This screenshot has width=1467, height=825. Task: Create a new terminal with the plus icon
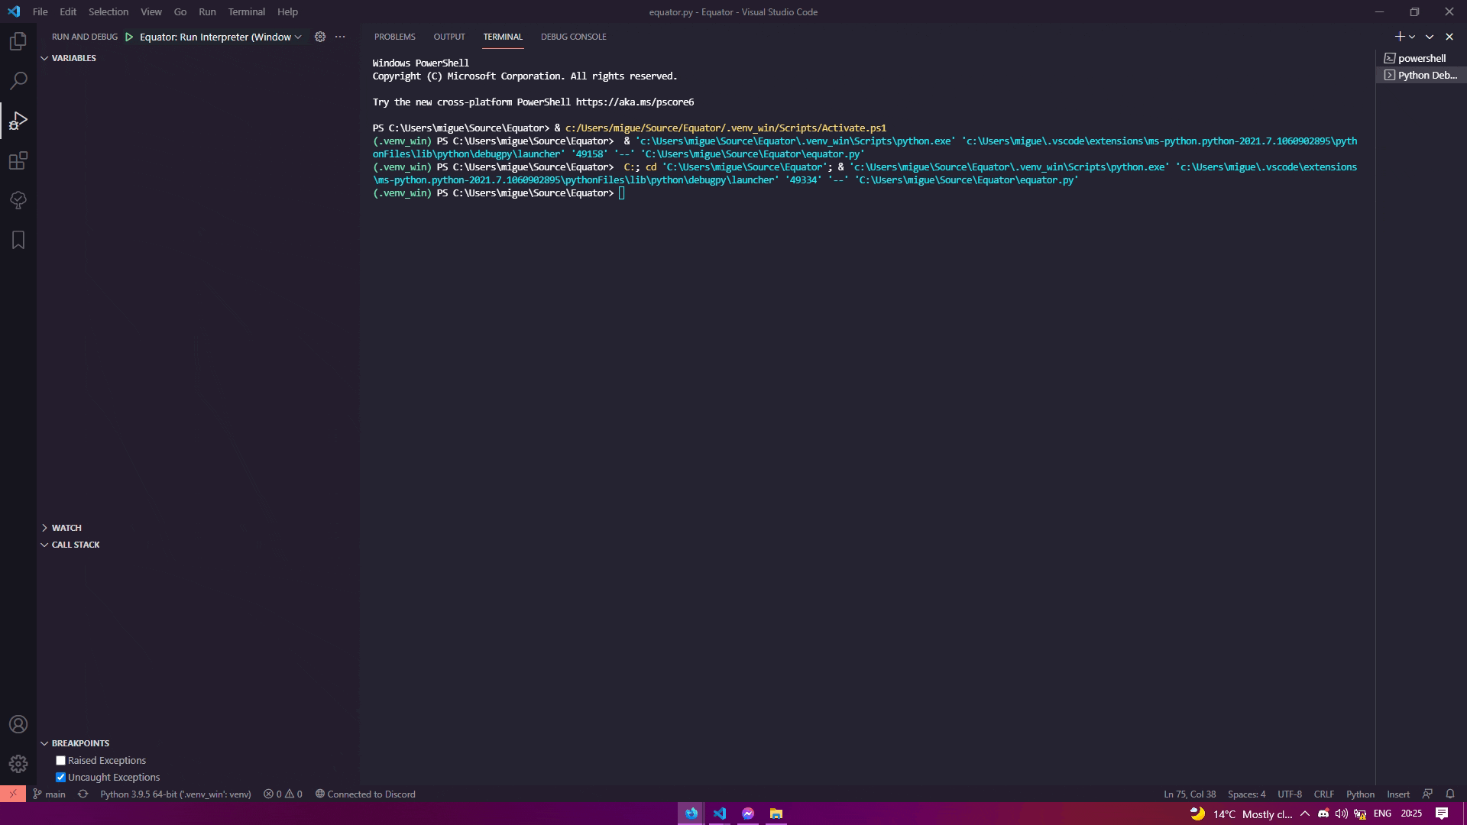point(1398,36)
